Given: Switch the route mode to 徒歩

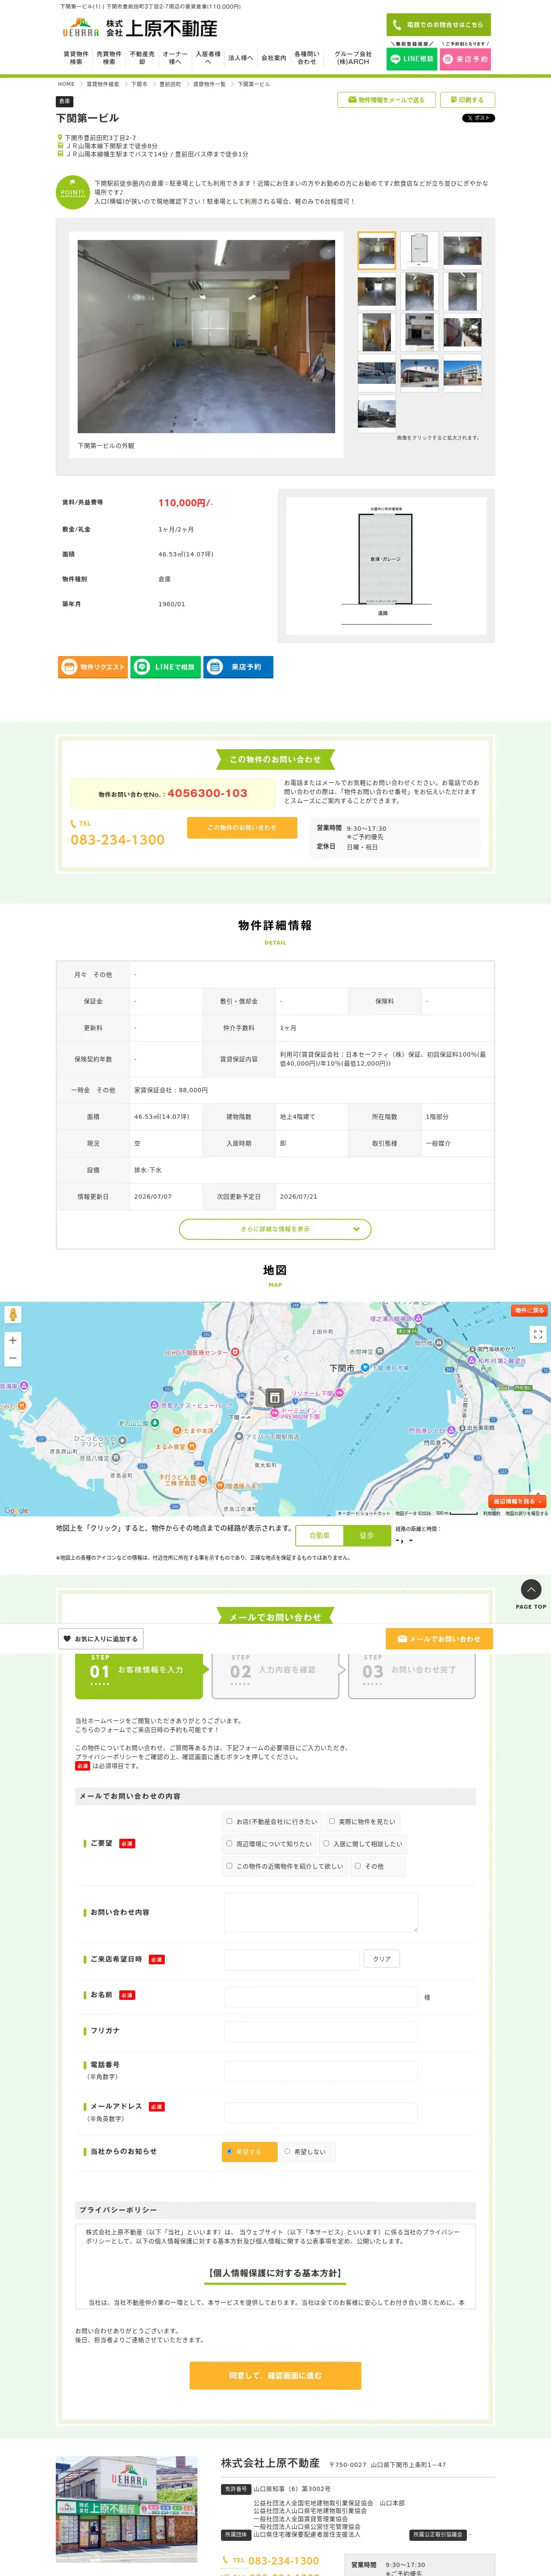Looking at the screenshot, I should click(x=366, y=1535).
